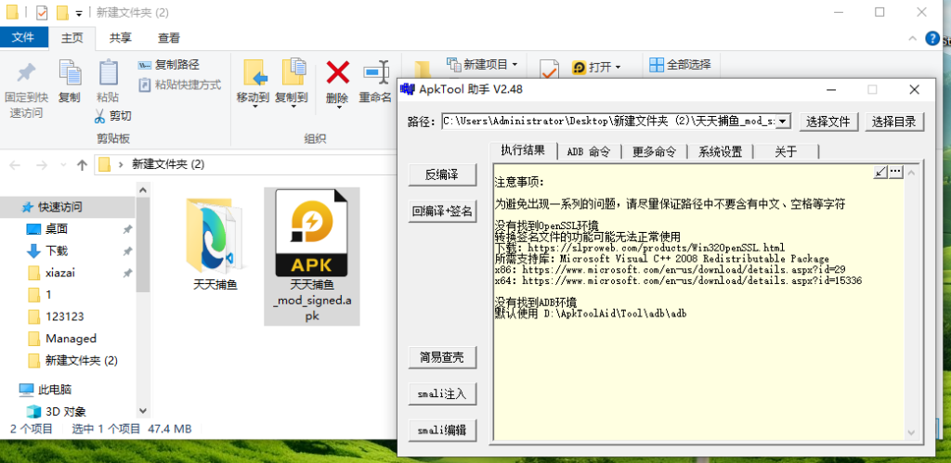Image resolution: width=951 pixels, height=463 pixels.
Task: Click the Rename icon in ribbon
Action: (x=375, y=72)
